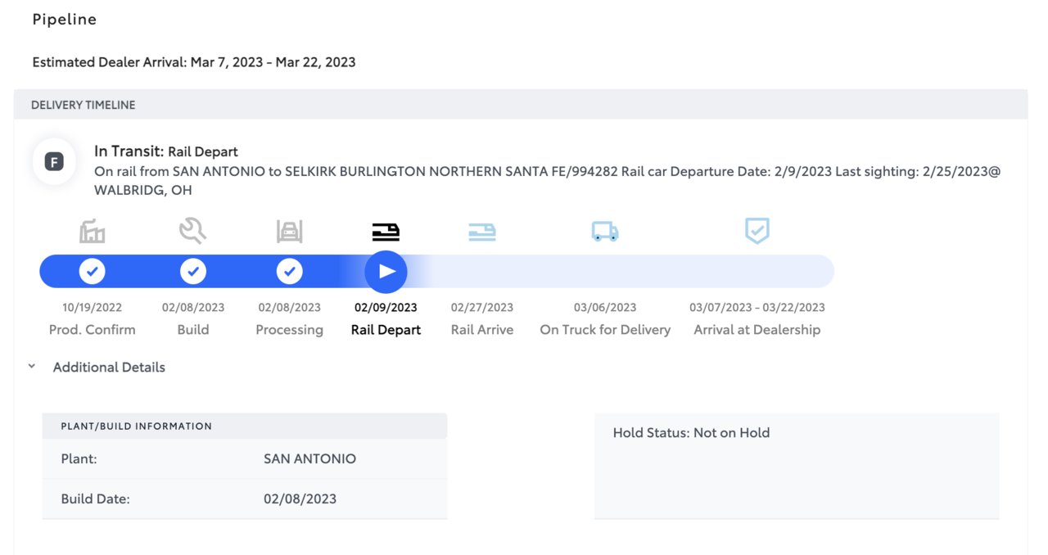Screen dimensions: 1048x555
Task: Click the wrench icon above Build
Action: (x=192, y=232)
